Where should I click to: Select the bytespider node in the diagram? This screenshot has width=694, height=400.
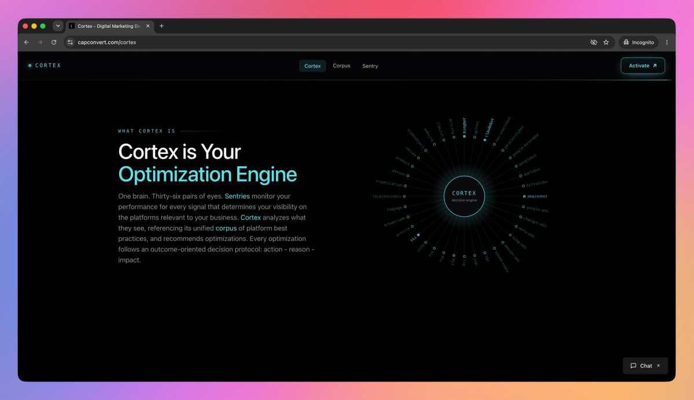coord(535,184)
